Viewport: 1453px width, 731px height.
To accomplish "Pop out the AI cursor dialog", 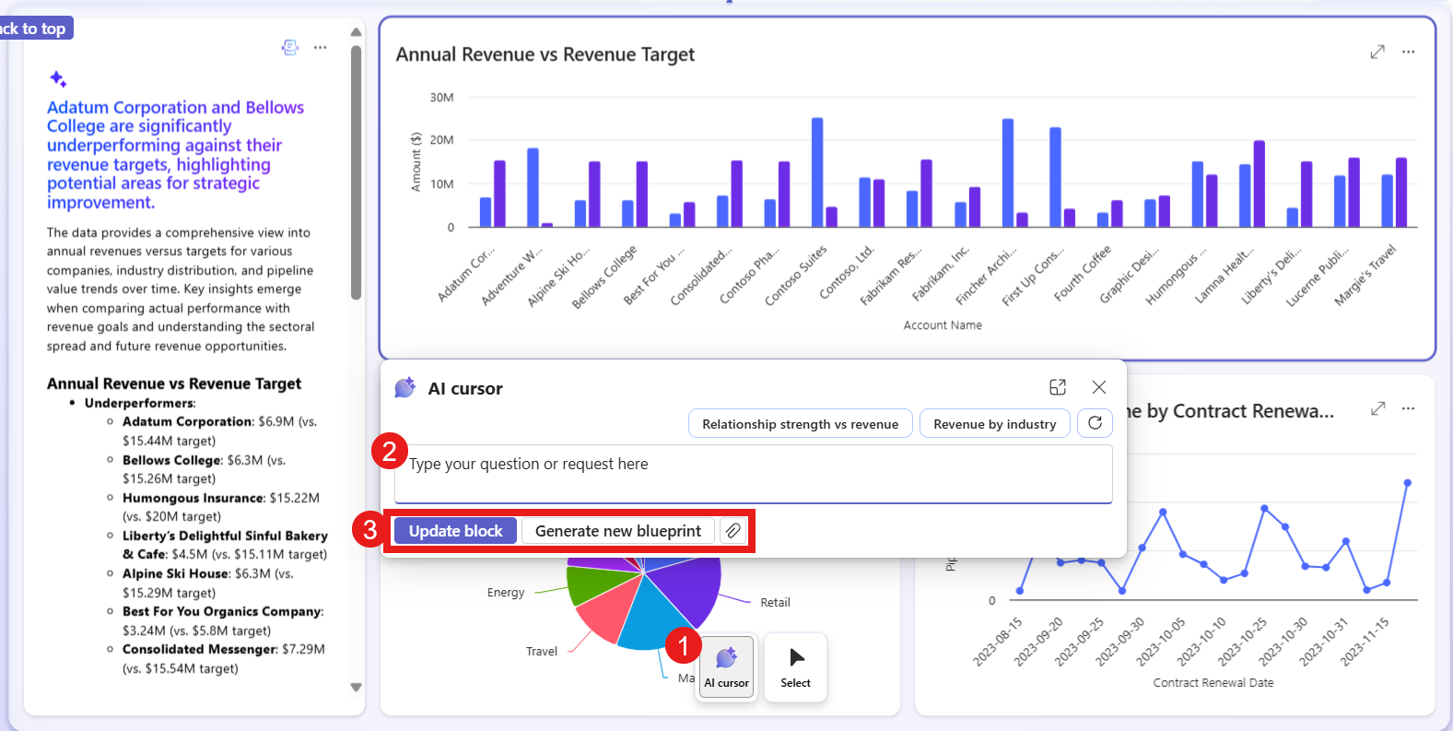I will (x=1058, y=387).
